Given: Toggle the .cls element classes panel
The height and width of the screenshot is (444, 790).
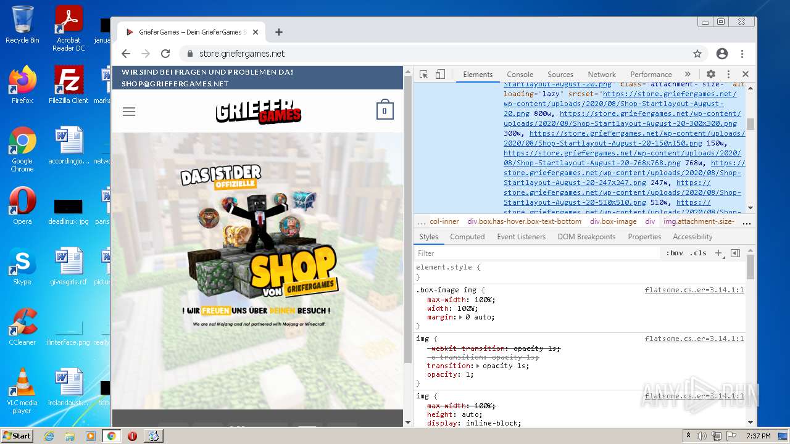Looking at the screenshot, I should (x=698, y=253).
